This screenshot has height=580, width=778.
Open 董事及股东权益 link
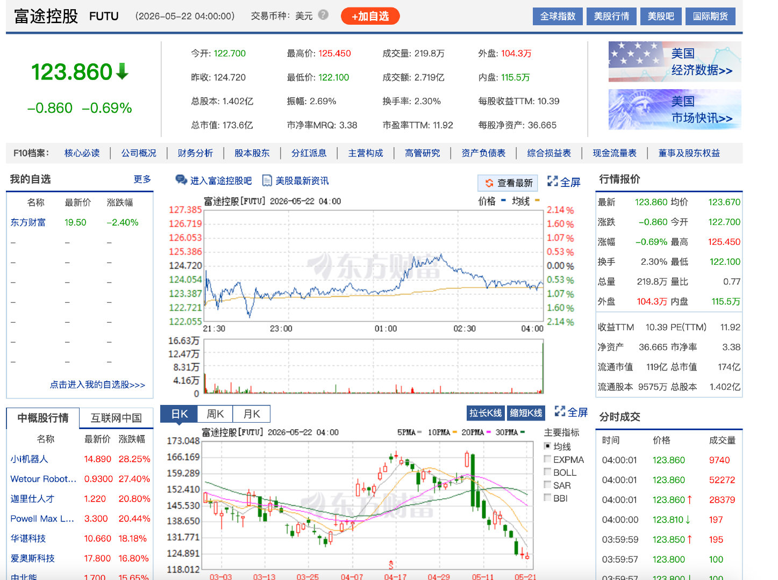click(689, 153)
